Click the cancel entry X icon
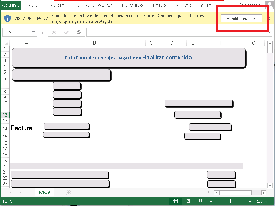The height and width of the screenshot is (206, 275). click(x=54, y=32)
